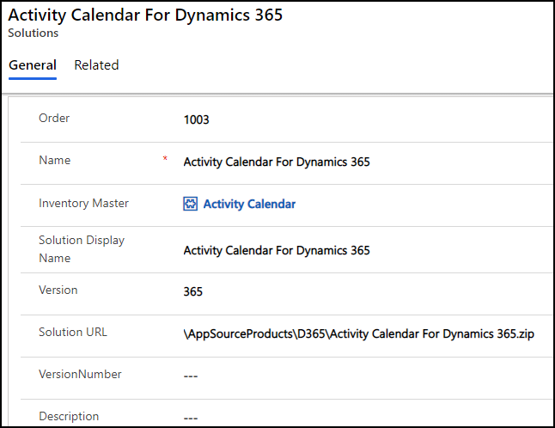Click the Inventory Master entity icon
This screenshot has width=555, height=428.
click(x=191, y=204)
